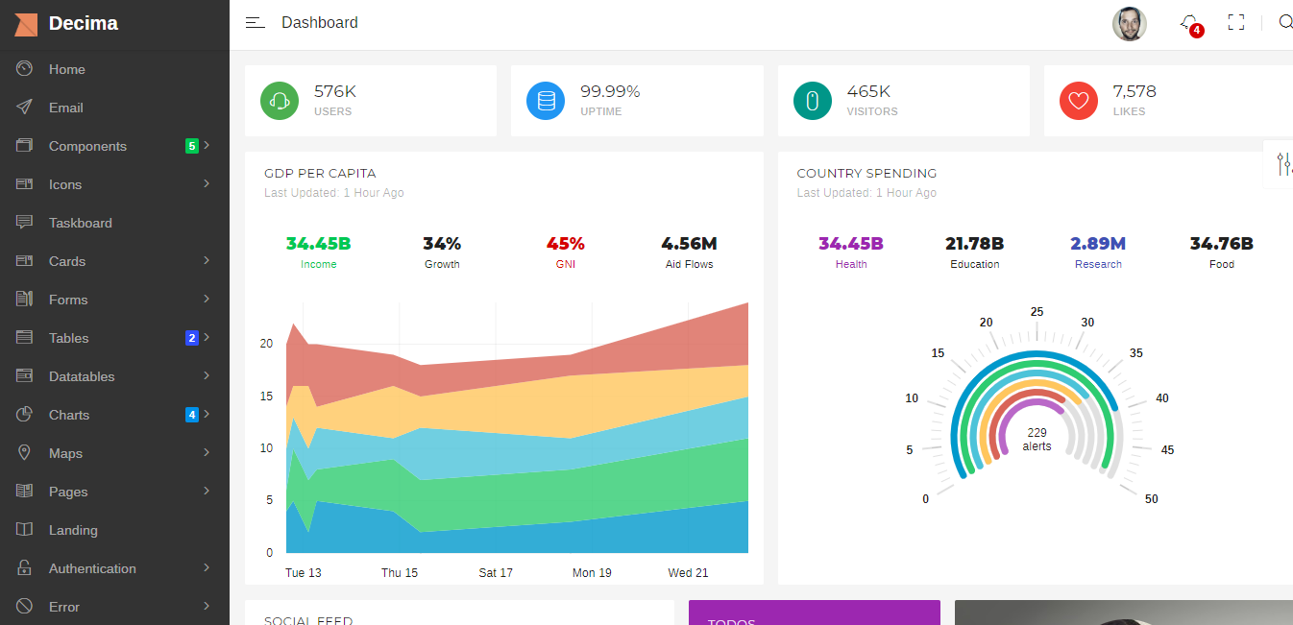1293x625 pixels.
Task: Click the Decima logo icon
Action: tap(26, 24)
